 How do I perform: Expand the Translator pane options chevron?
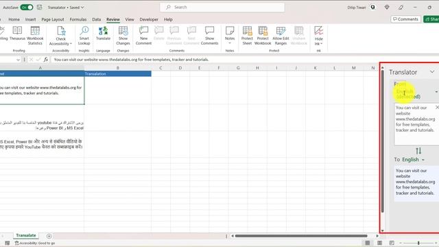coord(432,72)
